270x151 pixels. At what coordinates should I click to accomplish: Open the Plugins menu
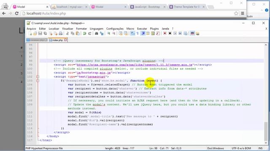(154, 29)
